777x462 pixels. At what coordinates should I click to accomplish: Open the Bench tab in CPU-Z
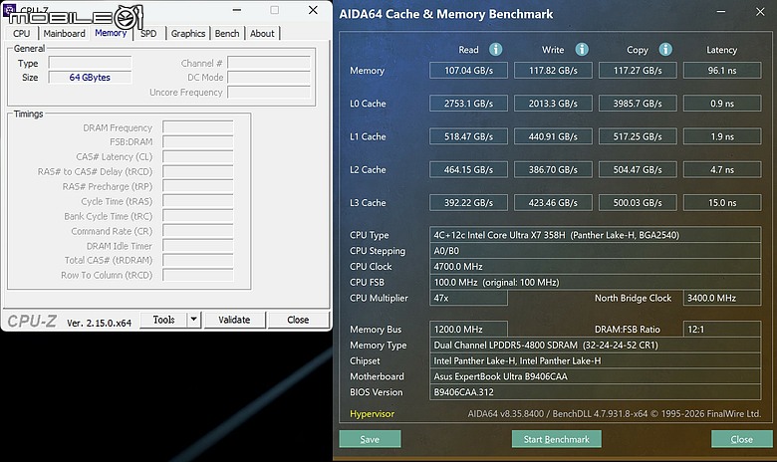pos(227,33)
